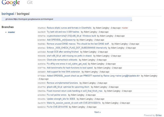
Task: Go to the Next page of commits
Action: [x=97, y=112]
